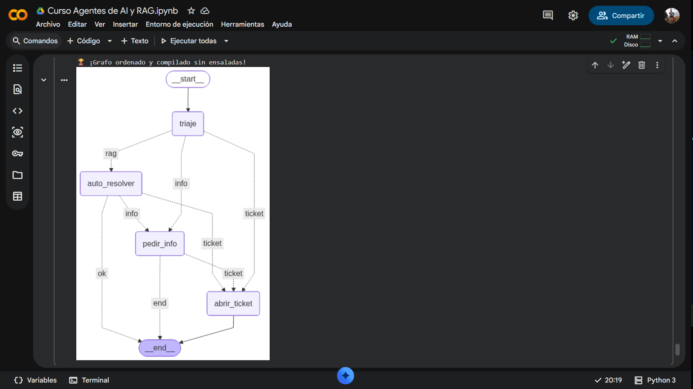Open the table of contents sidebar icon

[x=17, y=68]
